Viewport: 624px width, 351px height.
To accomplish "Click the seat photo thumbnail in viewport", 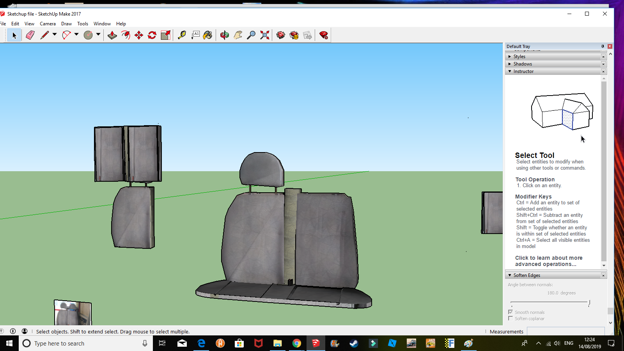I will pos(73,313).
